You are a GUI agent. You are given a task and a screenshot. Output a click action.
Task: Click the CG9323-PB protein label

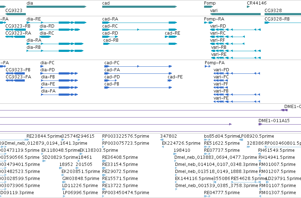[18, 70]
